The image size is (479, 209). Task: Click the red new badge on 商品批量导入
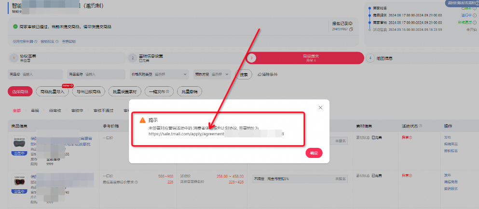coord(68,86)
